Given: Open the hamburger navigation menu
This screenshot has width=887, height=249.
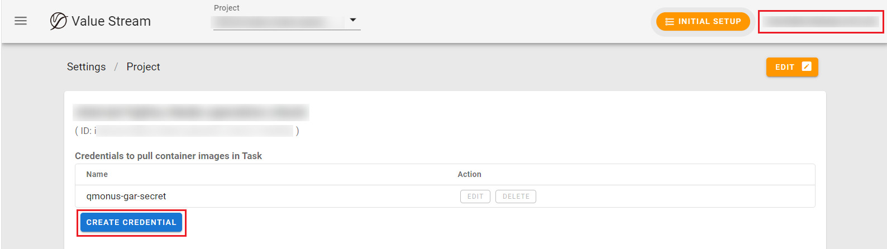Looking at the screenshot, I should coord(21,21).
